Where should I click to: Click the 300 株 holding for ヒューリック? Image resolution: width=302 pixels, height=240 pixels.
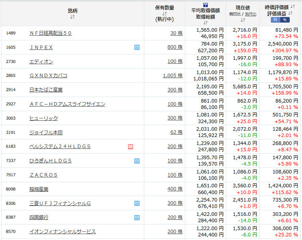point(175,118)
